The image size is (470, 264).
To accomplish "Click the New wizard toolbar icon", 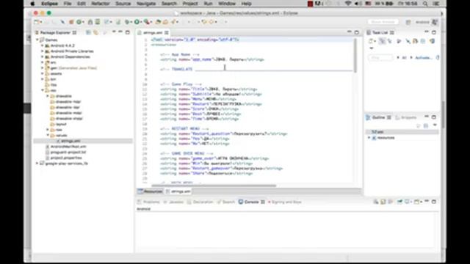I will click(x=37, y=22).
